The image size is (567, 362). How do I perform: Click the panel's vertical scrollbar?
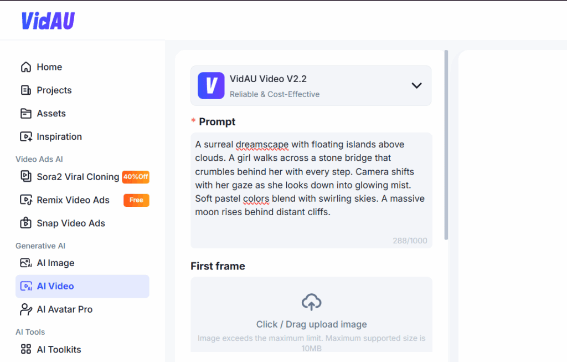coord(446,145)
